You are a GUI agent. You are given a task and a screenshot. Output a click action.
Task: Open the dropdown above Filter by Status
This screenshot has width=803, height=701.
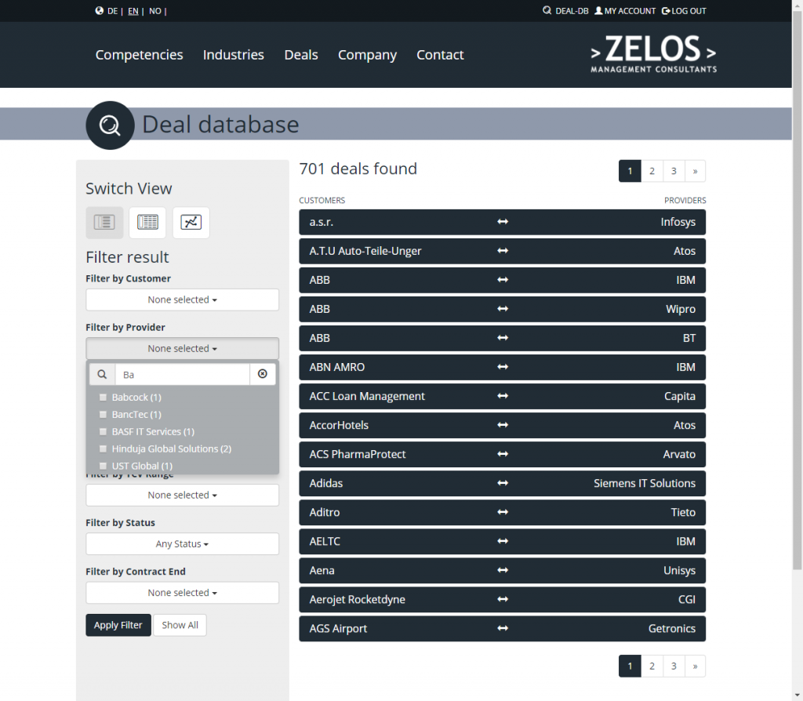click(x=182, y=495)
